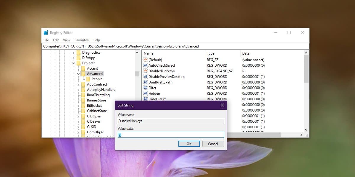
Task: Click the Accent folder icon
Action: click(83, 68)
